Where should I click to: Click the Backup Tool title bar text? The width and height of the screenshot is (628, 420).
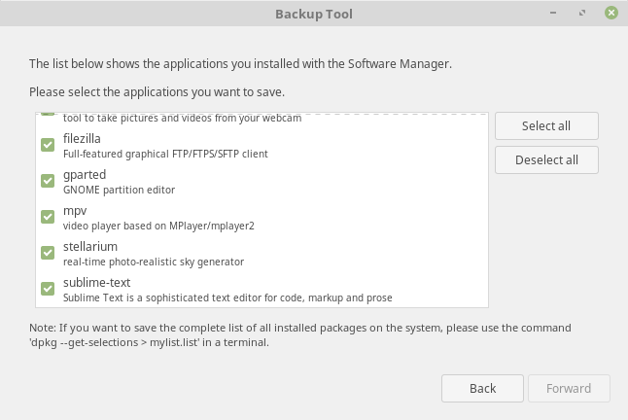pos(313,14)
